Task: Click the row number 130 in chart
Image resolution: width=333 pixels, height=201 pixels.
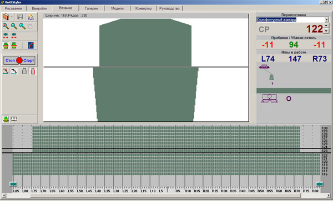Action: coord(325,128)
